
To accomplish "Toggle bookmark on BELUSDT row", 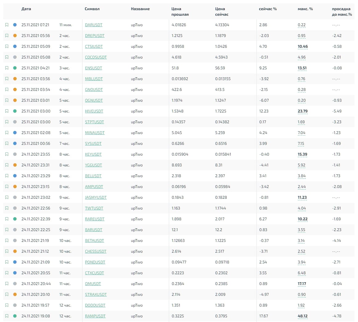I will pyautogui.click(x=7, y=176).
